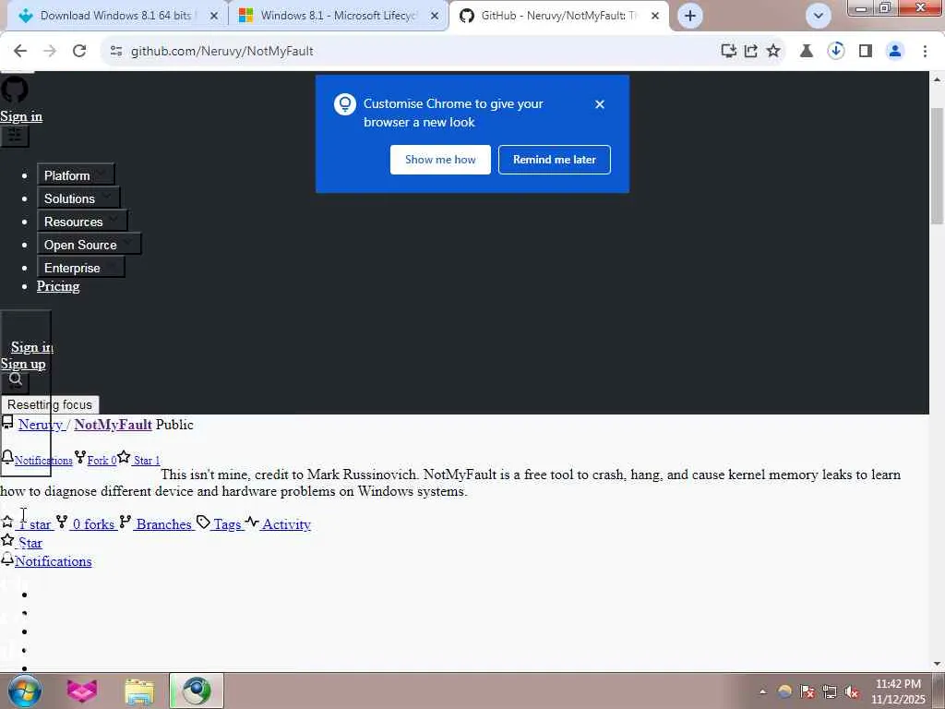The image size is (945, 709).
Task: Open the pink fox taskbar application
Action: (82, 691)
